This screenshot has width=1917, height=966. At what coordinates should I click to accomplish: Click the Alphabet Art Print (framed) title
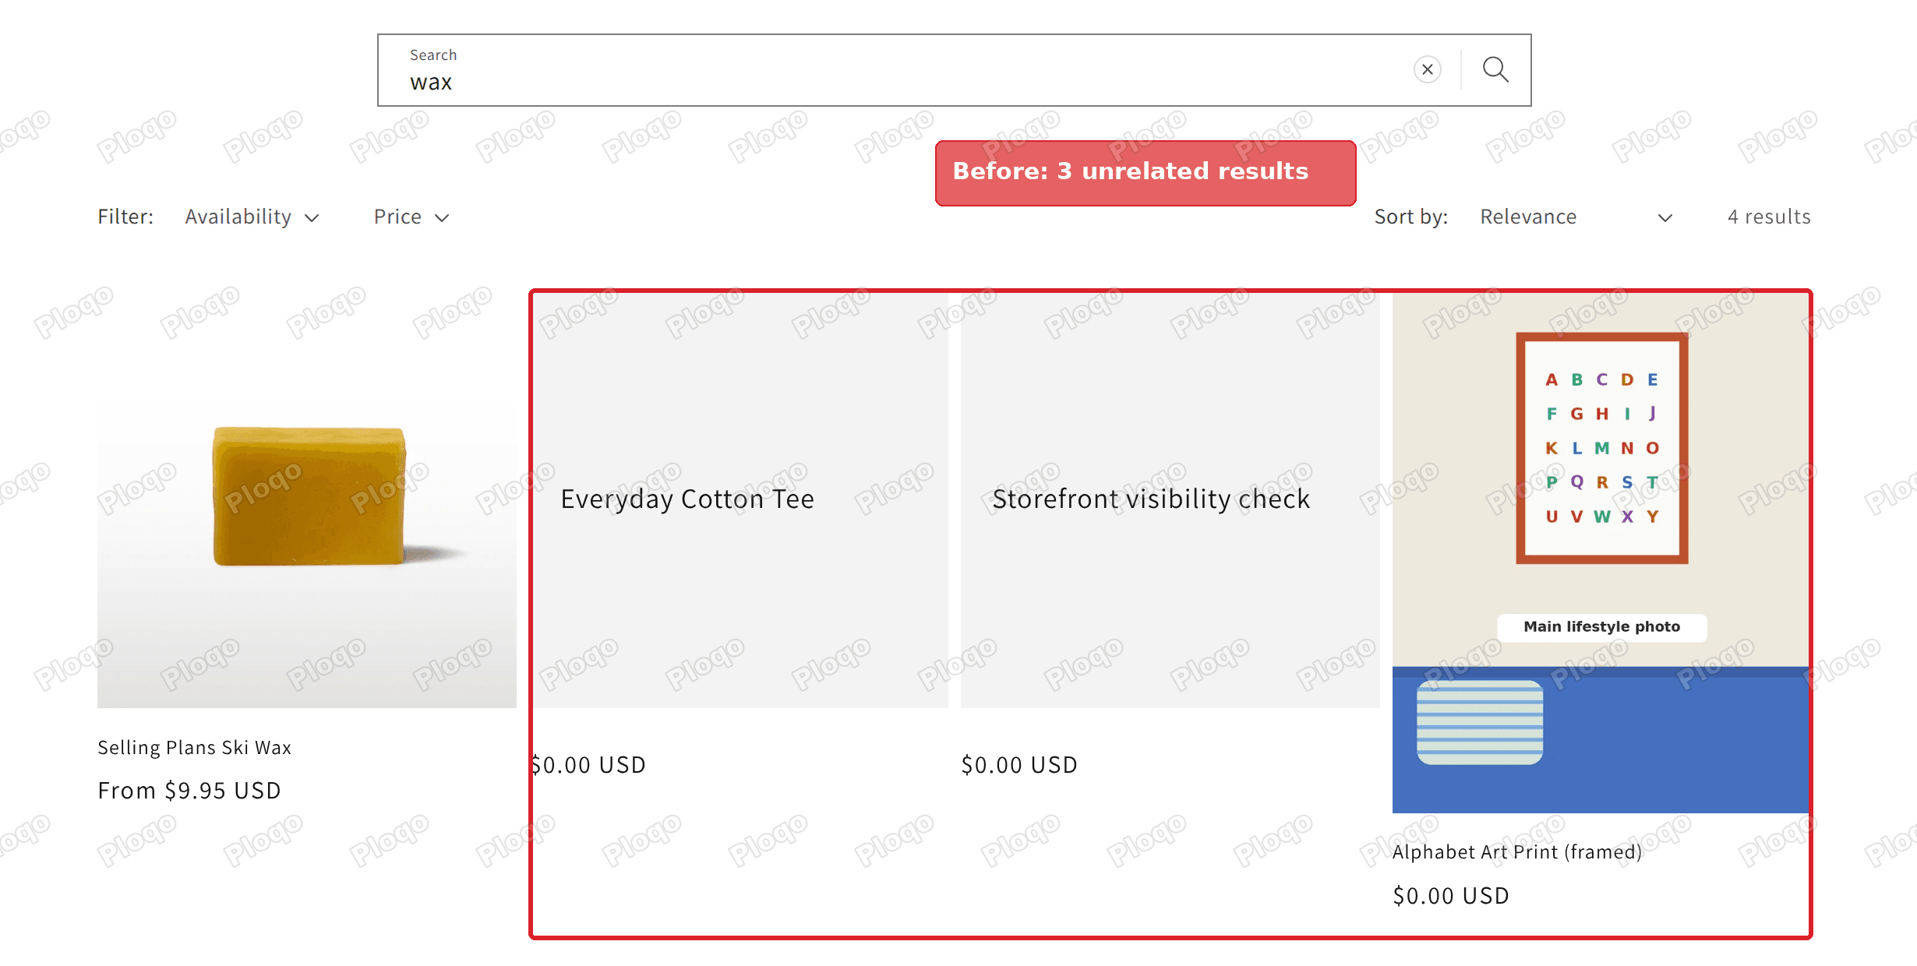coord(1516,852)
